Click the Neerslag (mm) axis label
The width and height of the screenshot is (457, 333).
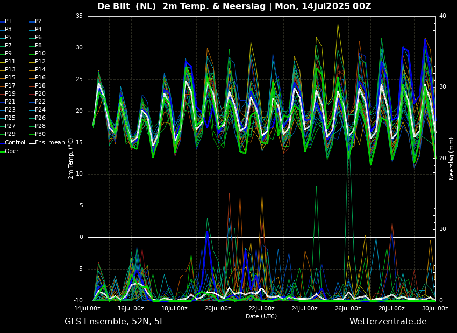(x=452, y=158)
